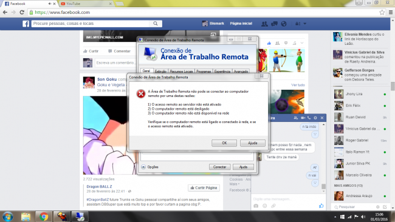This screenshot has height=222, width=395.
Task: Open chat with Ruan Deivid
Action: pos(360,117)
